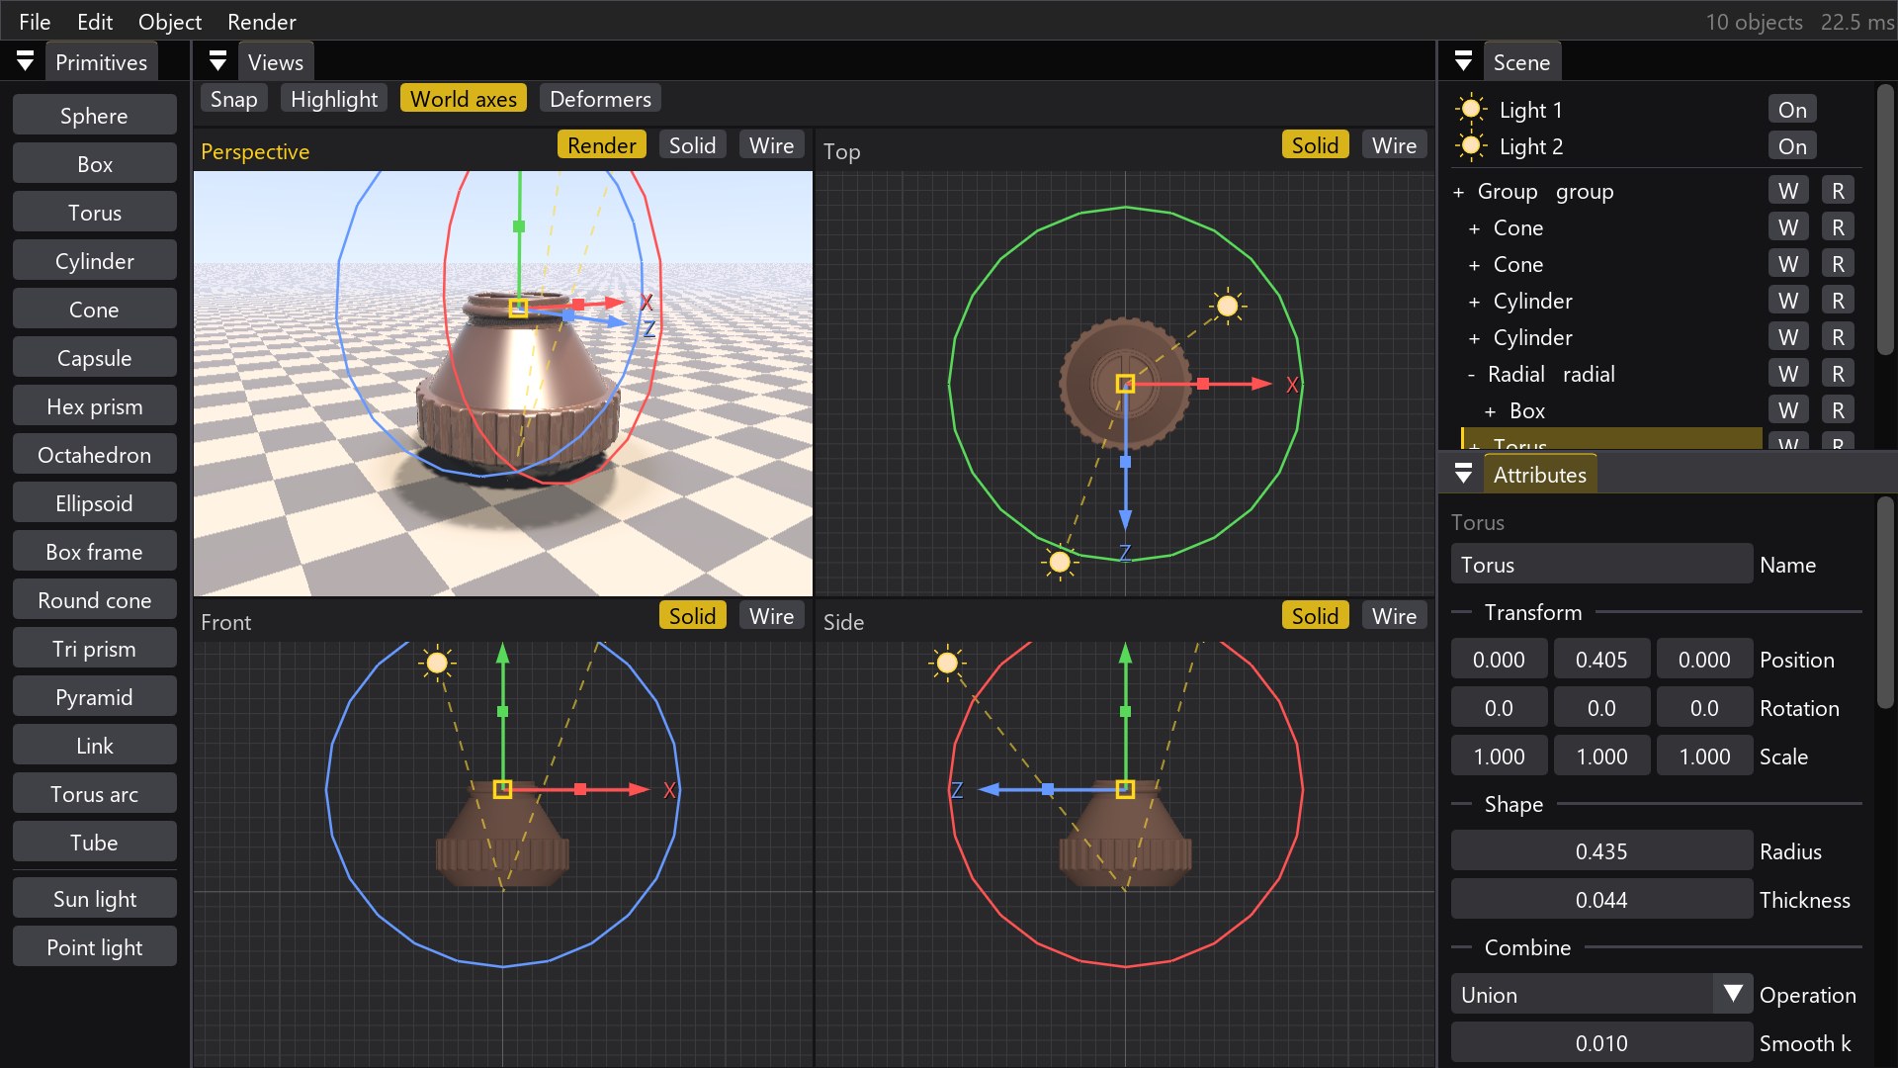Select the sun light in Side view
Image resolution: width=1898 pixels, height=1068 pixels.
[947, 663]
